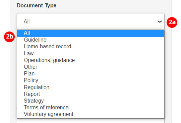Viewport: 181px width, 123px height.
Task: Pick Strategy from the options
Action: pyautogui.click(x=90, y=101)
